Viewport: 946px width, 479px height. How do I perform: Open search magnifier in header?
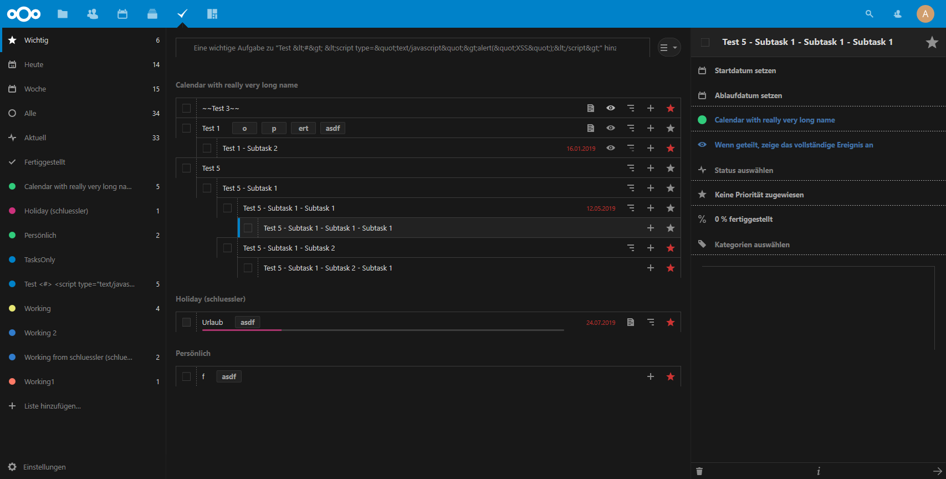coord(870,14)
